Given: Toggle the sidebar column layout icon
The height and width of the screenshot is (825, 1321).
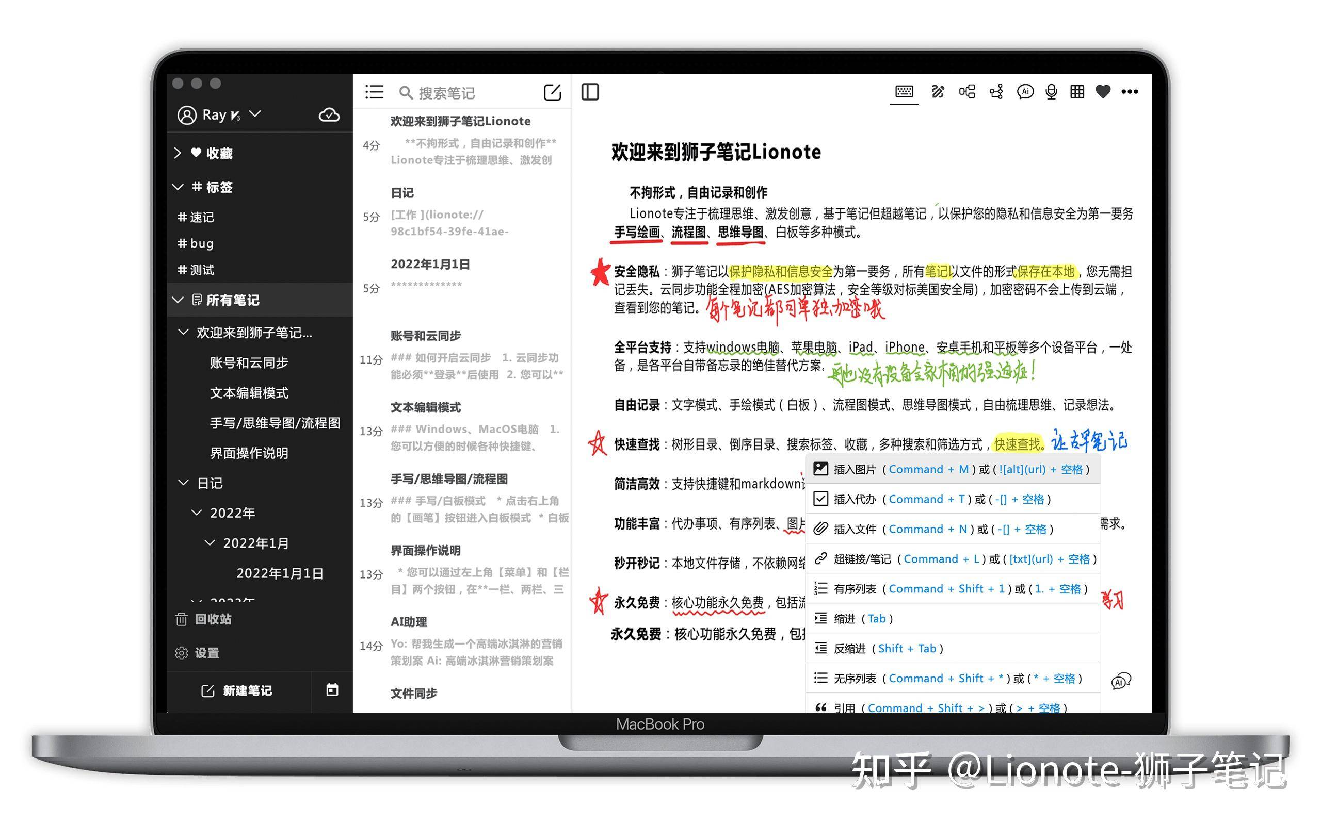Looking at the screenshot, I should coord(590,92).
